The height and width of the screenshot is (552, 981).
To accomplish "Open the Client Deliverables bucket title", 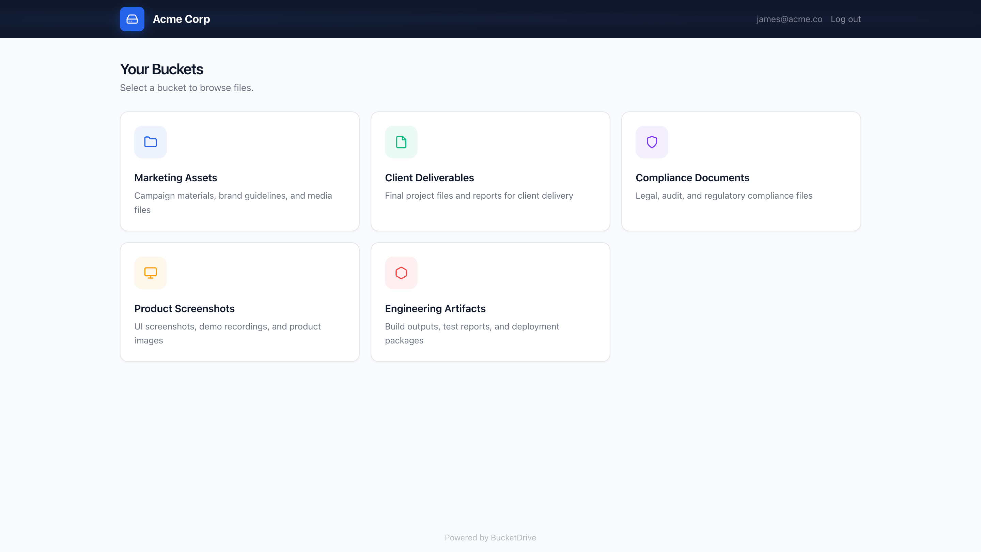I will click(x=429, y=178).
